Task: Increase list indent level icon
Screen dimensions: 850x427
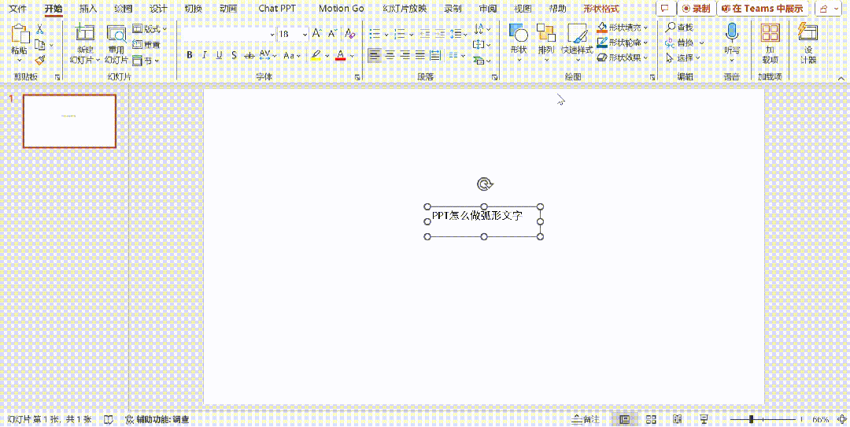Action: 440,34
